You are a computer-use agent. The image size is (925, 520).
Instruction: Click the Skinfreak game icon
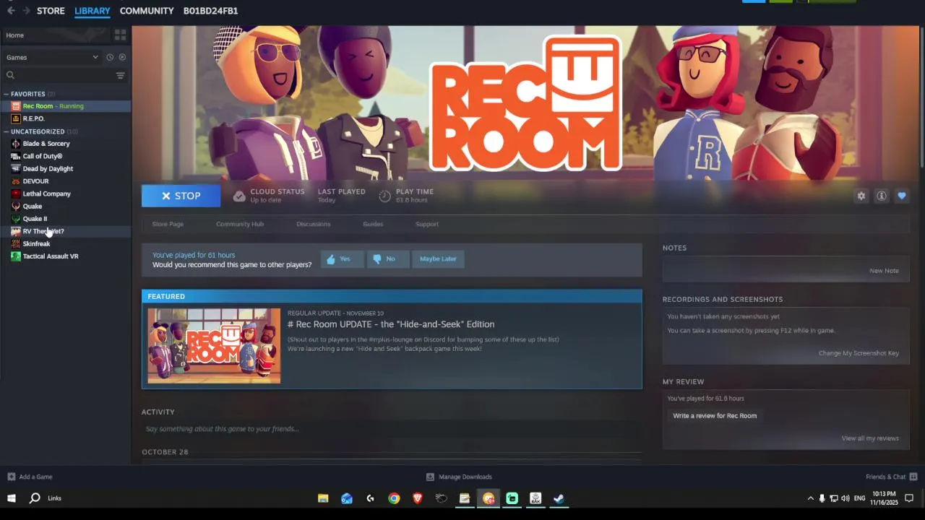click(16, 243)
